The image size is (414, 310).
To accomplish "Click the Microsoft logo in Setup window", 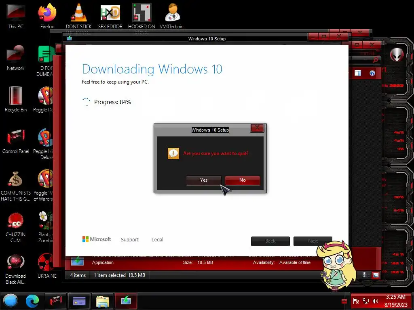I will pyautogui.click(x=97, y=239).
